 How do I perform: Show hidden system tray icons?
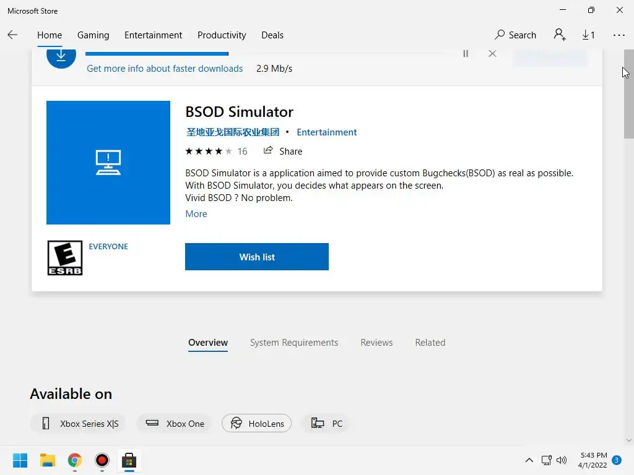point(529,460)
